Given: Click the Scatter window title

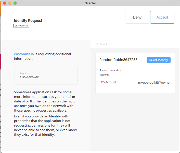Looking at the screenshot, I should pyautogui.click(x=91, y=3).
